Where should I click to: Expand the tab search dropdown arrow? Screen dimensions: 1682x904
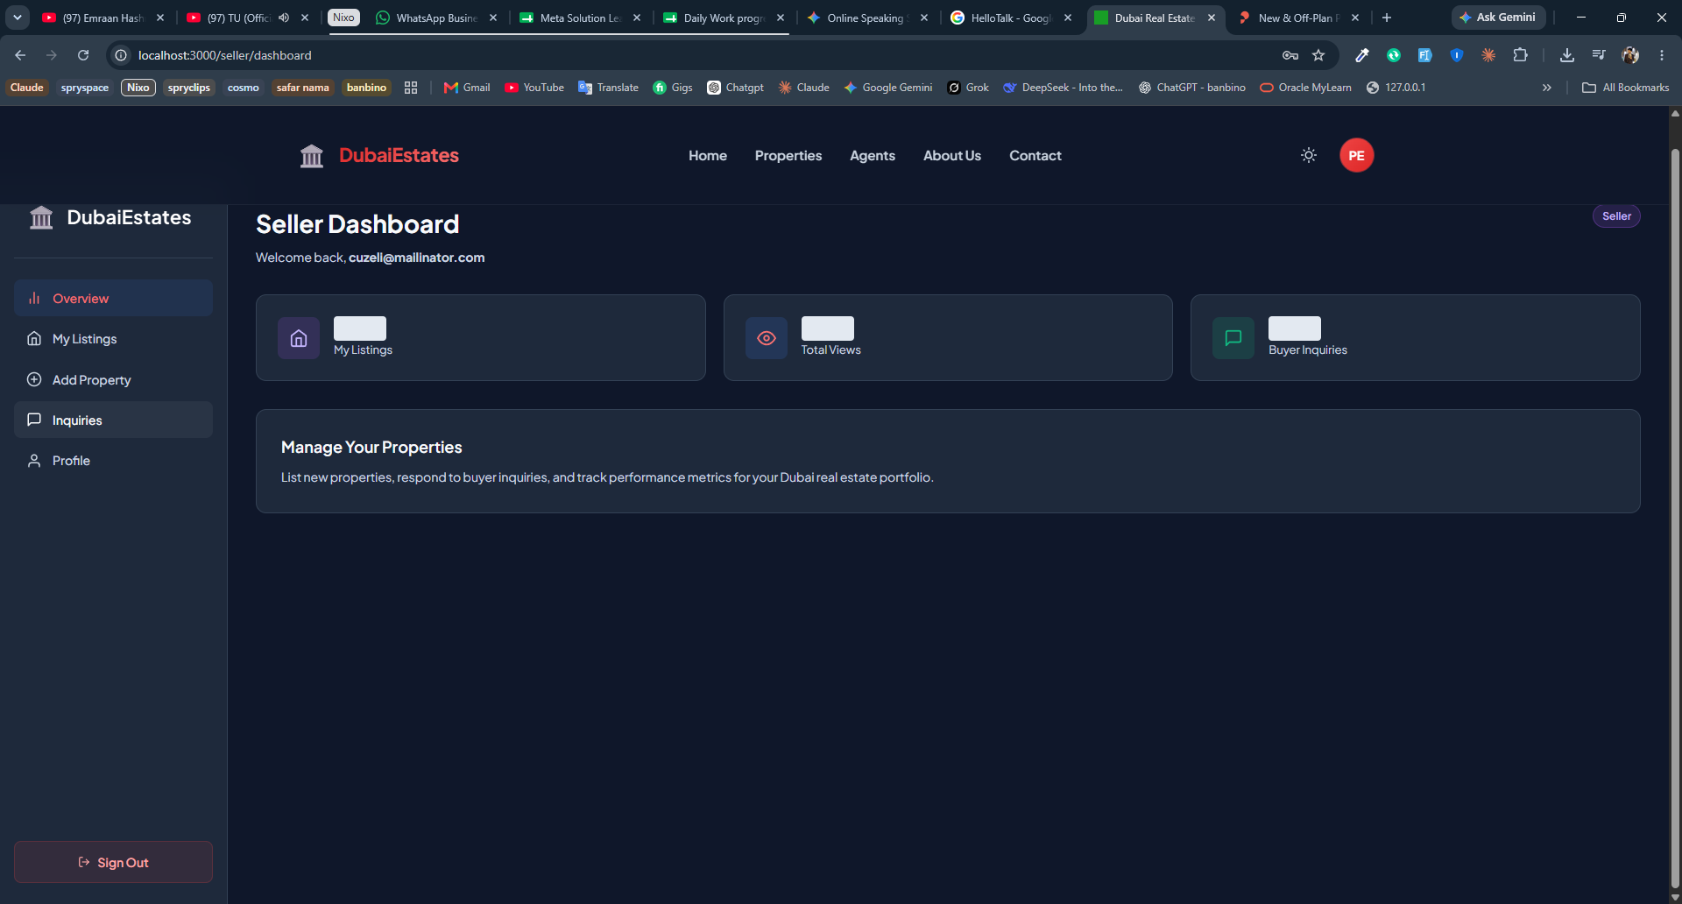(x=18, y=18)
